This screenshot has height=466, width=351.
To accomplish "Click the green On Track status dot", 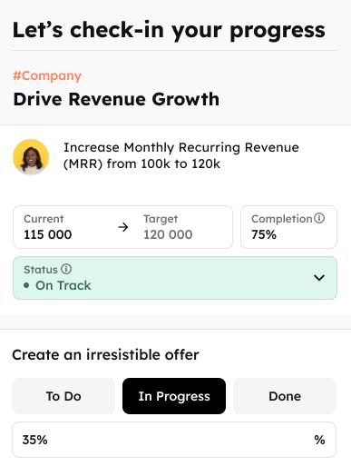I will click(x=26, y=285).
